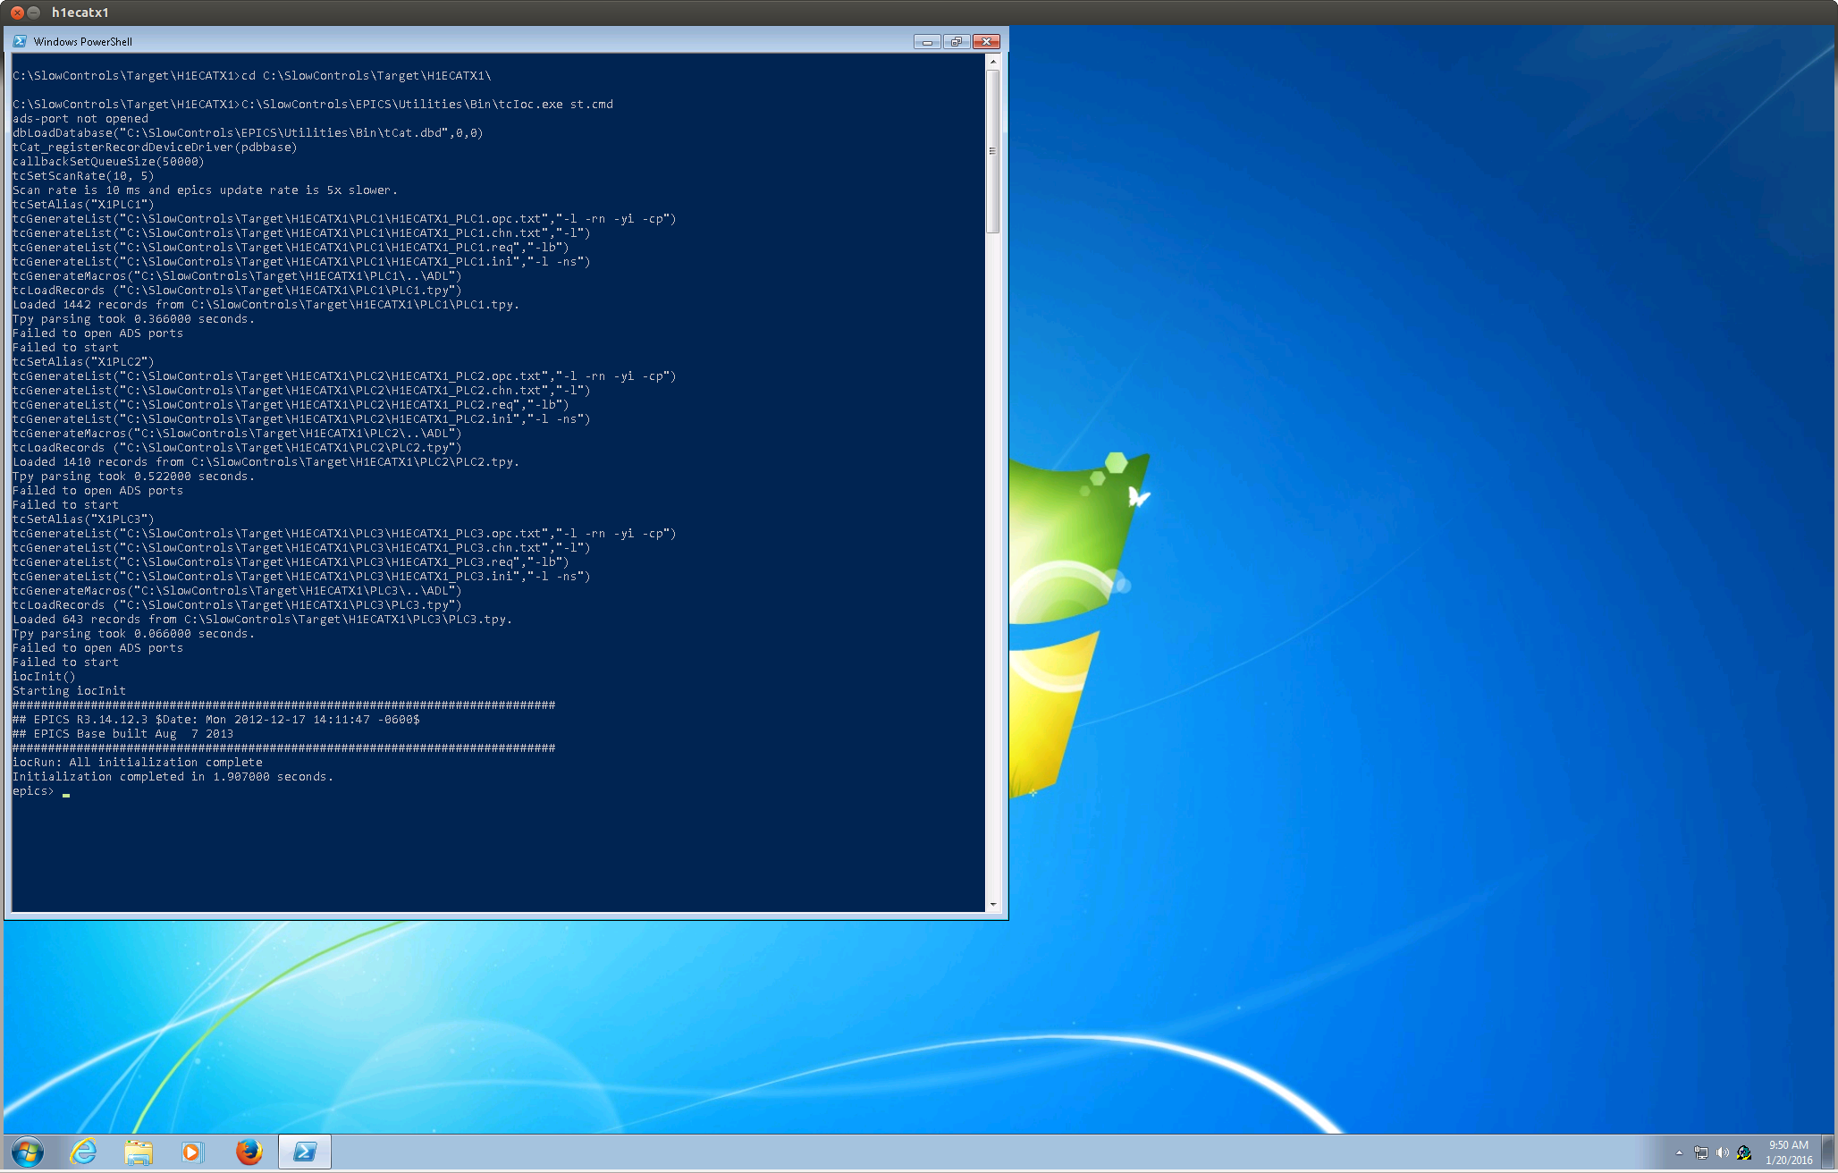Click the rightmost system tray icon beside the clock
1838x1173 pixels.
pos(1744,1152)
